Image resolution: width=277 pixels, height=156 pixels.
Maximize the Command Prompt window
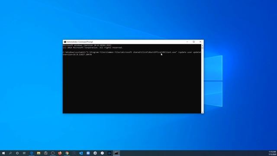click(194, 42)
